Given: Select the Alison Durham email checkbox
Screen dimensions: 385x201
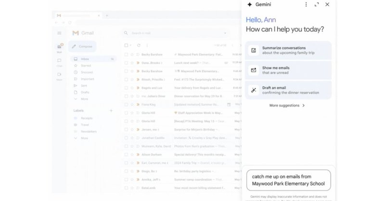Looking at the screenshot, I should click(126, 154).
